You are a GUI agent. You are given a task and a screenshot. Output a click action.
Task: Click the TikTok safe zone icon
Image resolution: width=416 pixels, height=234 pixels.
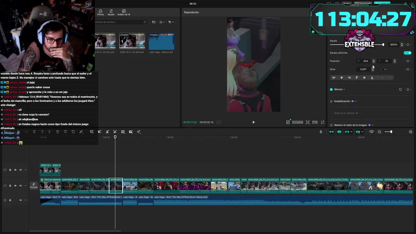click(288, 122)
